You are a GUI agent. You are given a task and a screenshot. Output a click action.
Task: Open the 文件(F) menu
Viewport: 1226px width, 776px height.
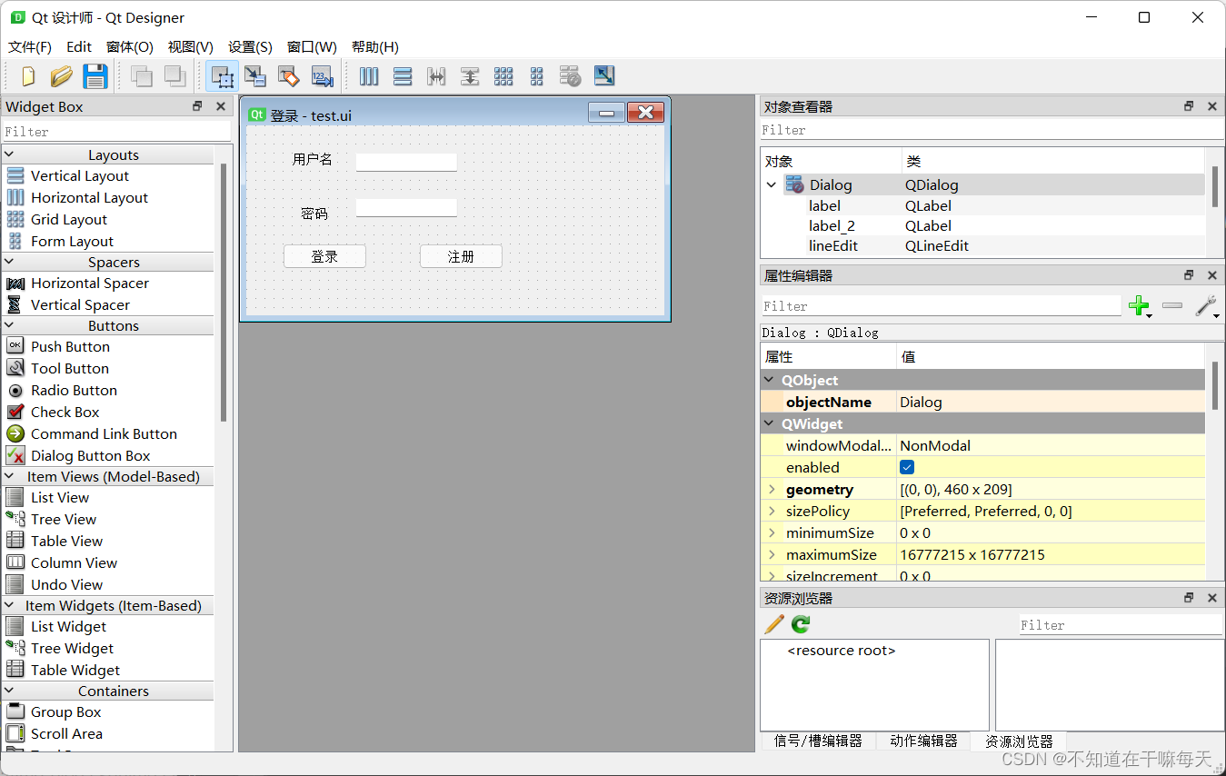pyautogui.click(x=30, y=46)
